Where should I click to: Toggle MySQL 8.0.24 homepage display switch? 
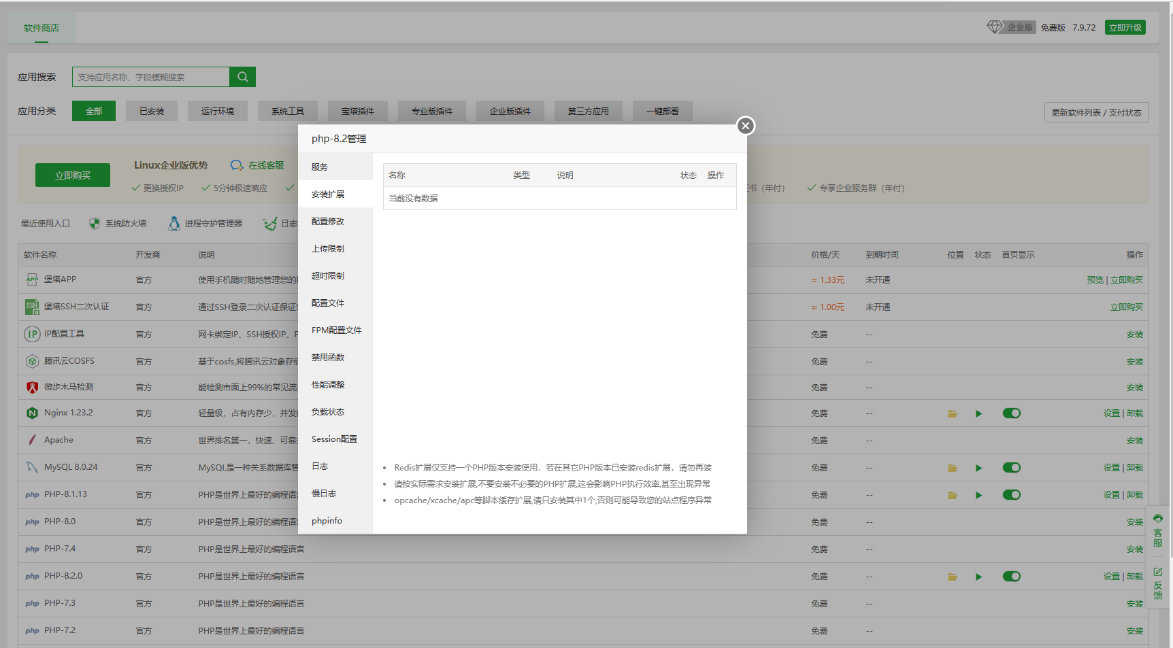(x=1012, y=468)
